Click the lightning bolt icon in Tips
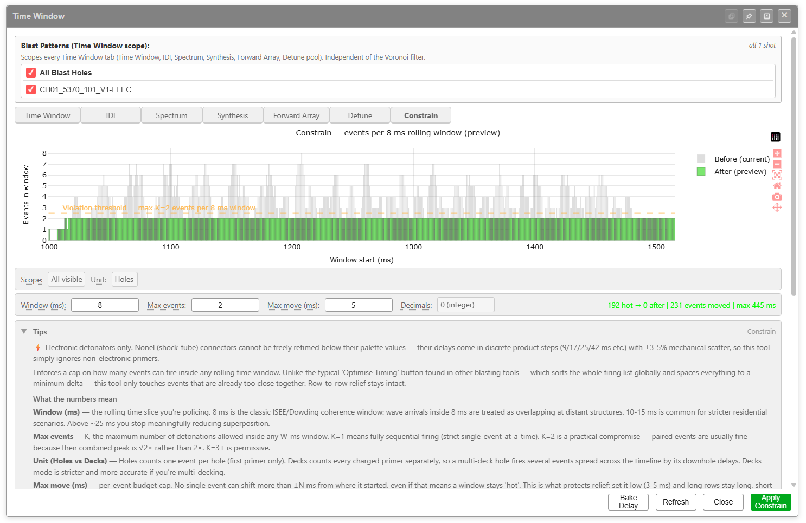The width and height of the screenshot is (806, 523). [37, 347]
